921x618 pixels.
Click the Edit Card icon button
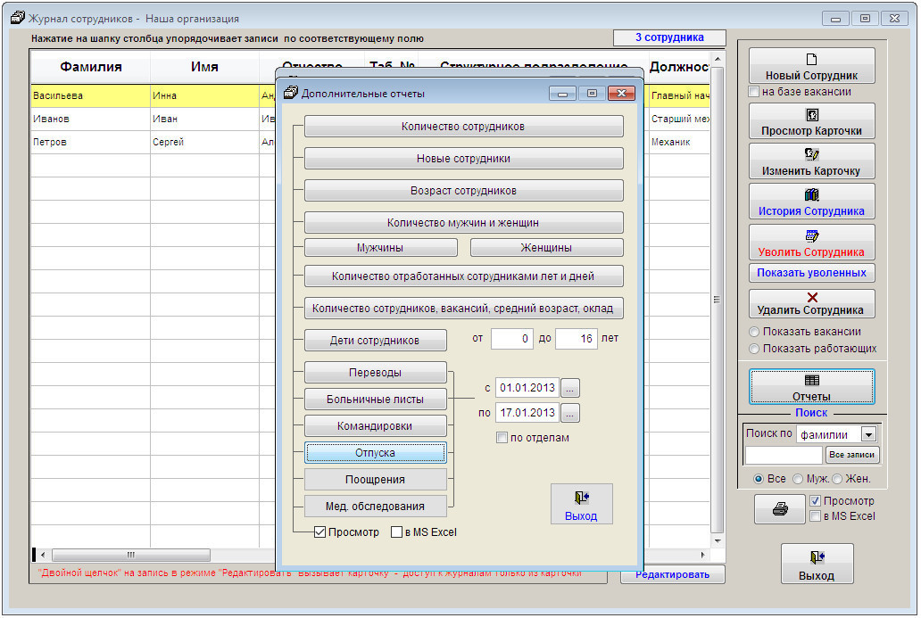coord(811,154)
